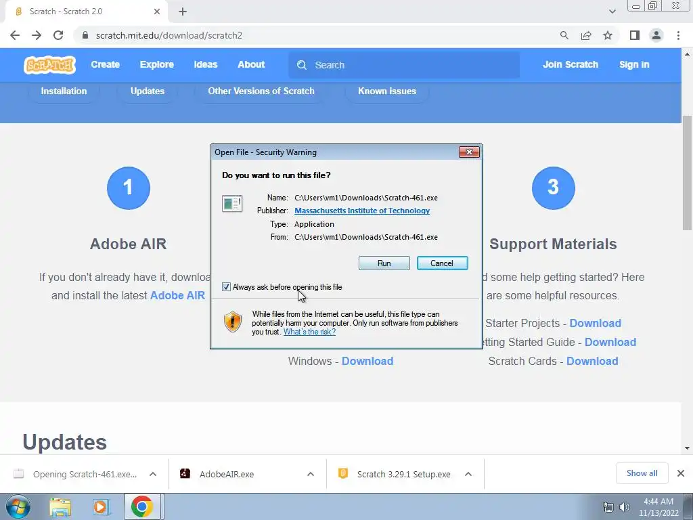
Task: Click the scrollbar up arrow
Action: point(687,54)
